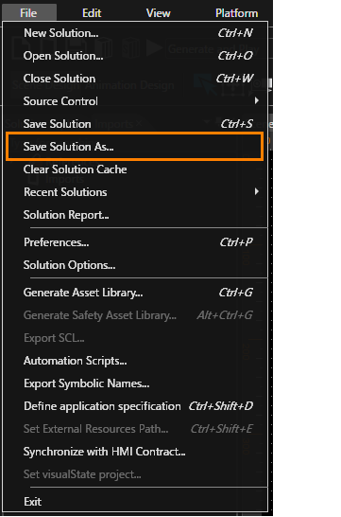Choose Open Solution... from File menu

coord(135,56)
